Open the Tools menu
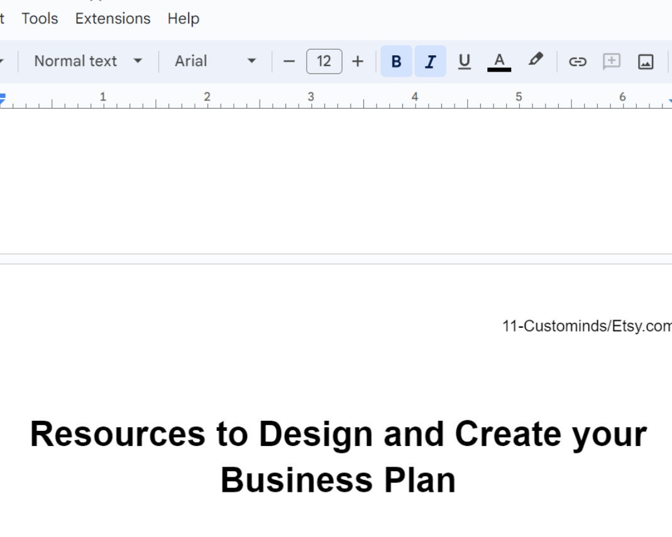672x537 pixels. (x=39, y=18)
